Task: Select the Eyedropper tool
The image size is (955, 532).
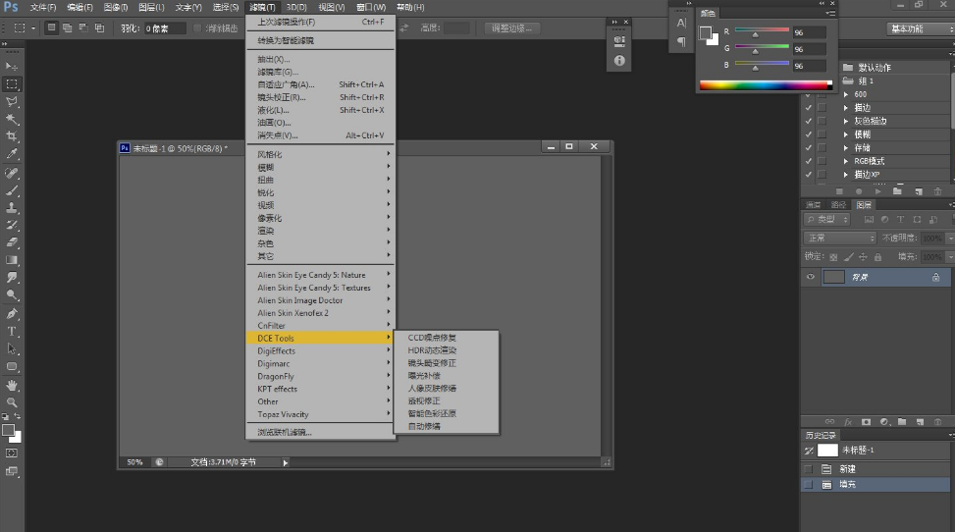Action: click(x=13, y=154)
